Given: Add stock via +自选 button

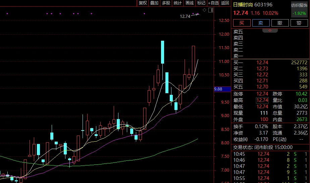Looking at the screenshot, I should [x=213, y=3].
